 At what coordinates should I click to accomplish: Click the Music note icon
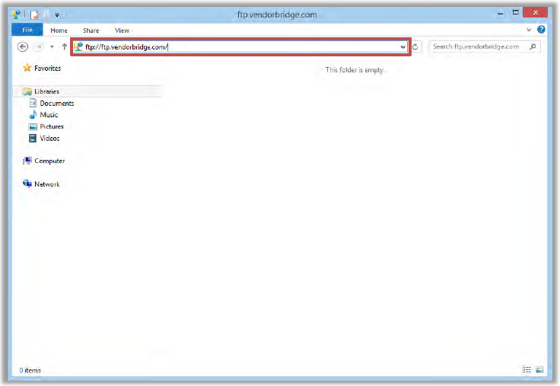click(x=33, y=115)
